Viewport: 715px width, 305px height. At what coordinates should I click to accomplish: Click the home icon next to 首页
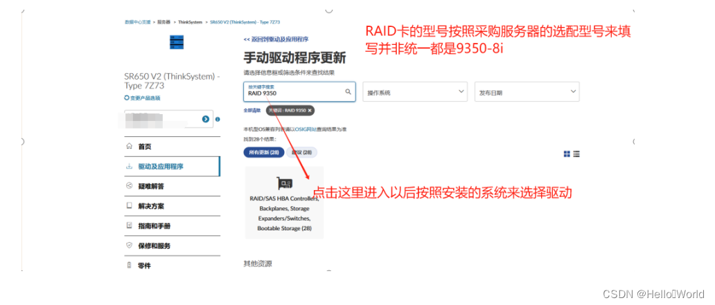pyautogui.click(x=129, y=147)
